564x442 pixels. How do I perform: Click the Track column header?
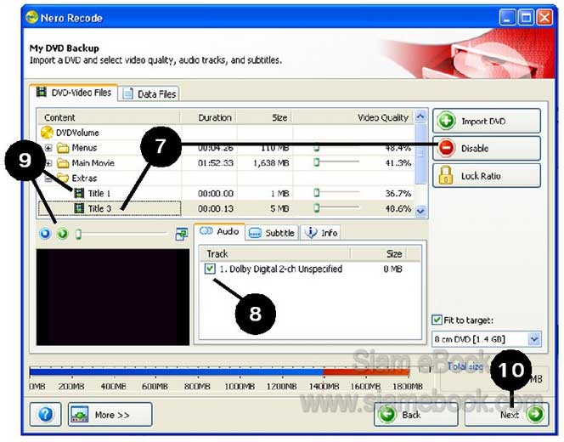[x=217, y=254]
